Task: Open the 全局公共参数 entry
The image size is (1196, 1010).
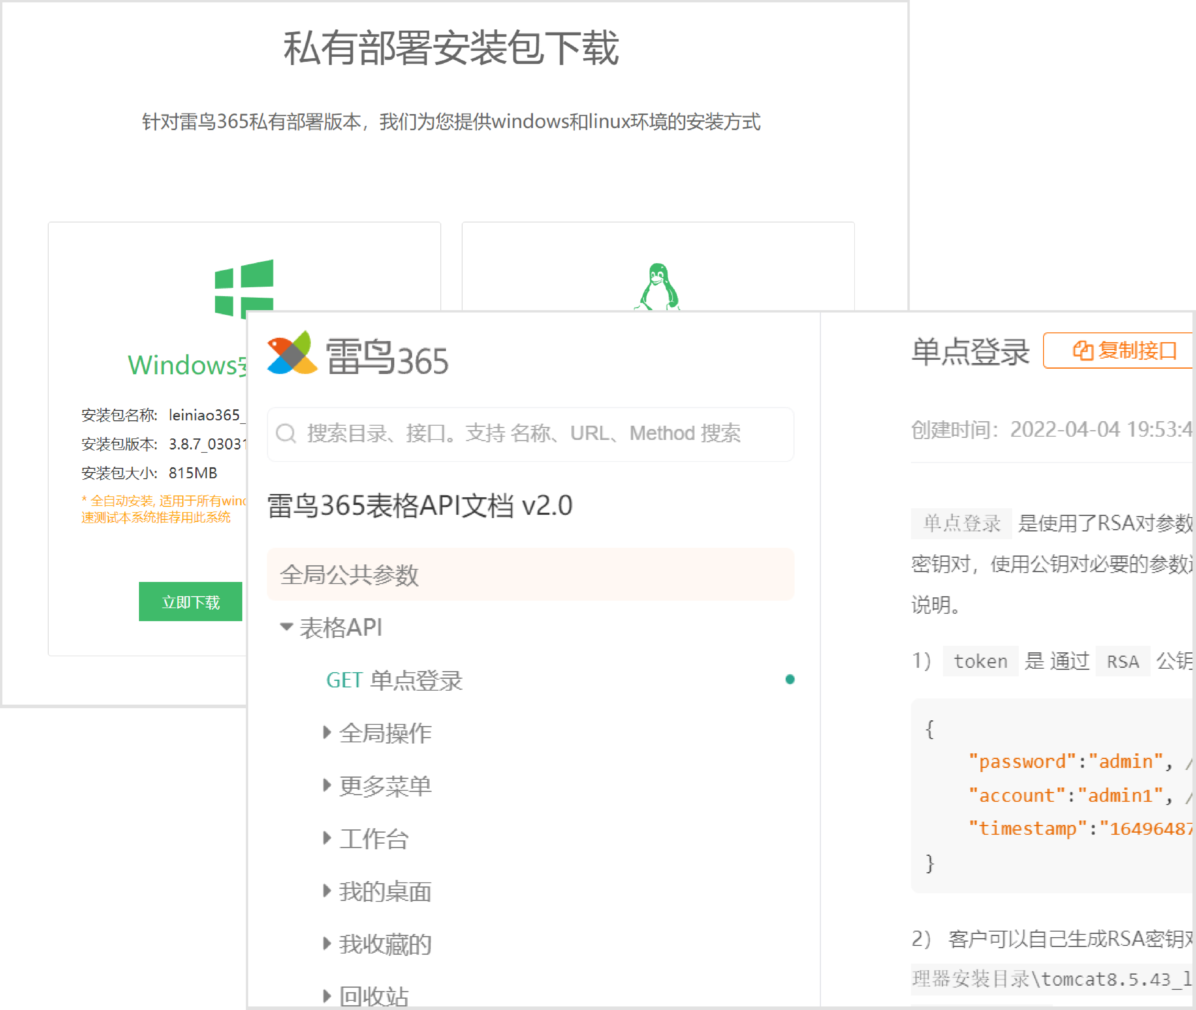Action: [531, 574]
